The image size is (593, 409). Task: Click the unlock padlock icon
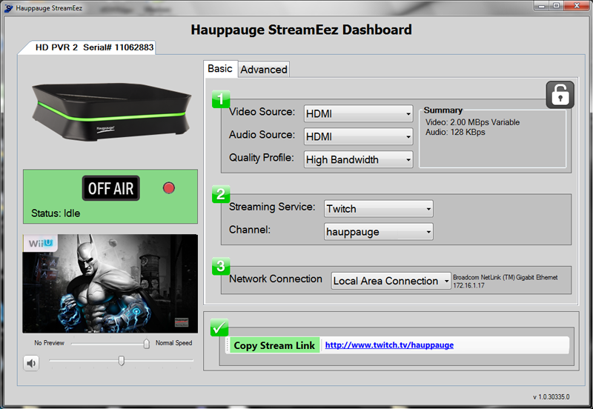(560, 96)
